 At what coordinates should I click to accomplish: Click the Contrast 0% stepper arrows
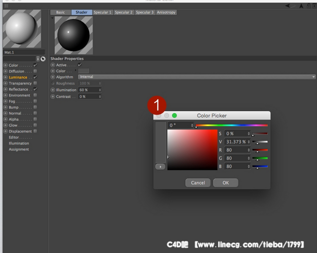[x=99, y=96]
